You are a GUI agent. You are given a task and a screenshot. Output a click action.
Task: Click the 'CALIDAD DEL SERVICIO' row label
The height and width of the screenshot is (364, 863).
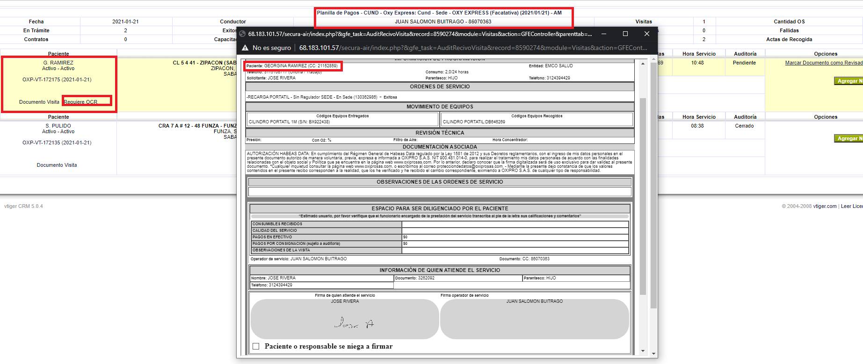pos(326,230)
